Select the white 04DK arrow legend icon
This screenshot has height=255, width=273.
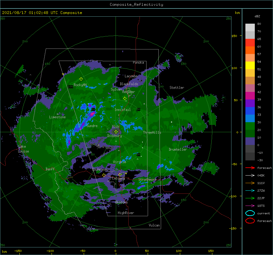click(x=250, y=176)
